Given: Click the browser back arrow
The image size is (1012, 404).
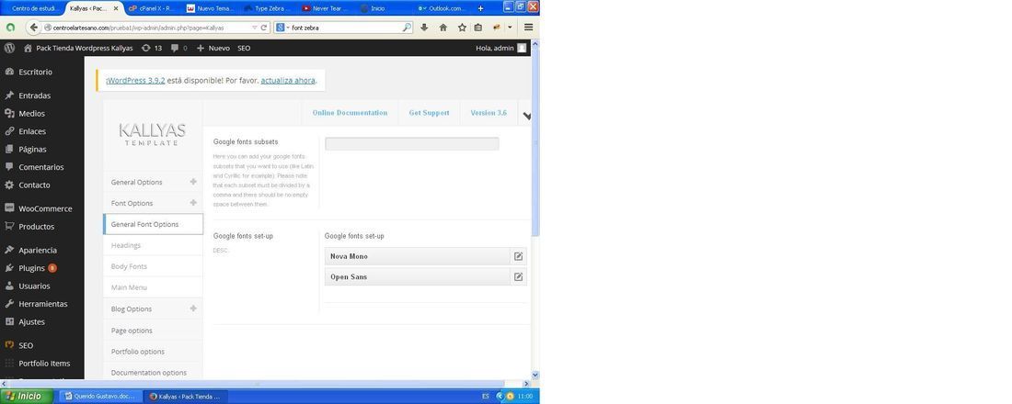Looking at the screenshot, I should [x=34, y=28].
